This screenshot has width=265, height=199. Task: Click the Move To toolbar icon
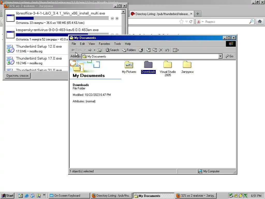[x=148, y=50]
